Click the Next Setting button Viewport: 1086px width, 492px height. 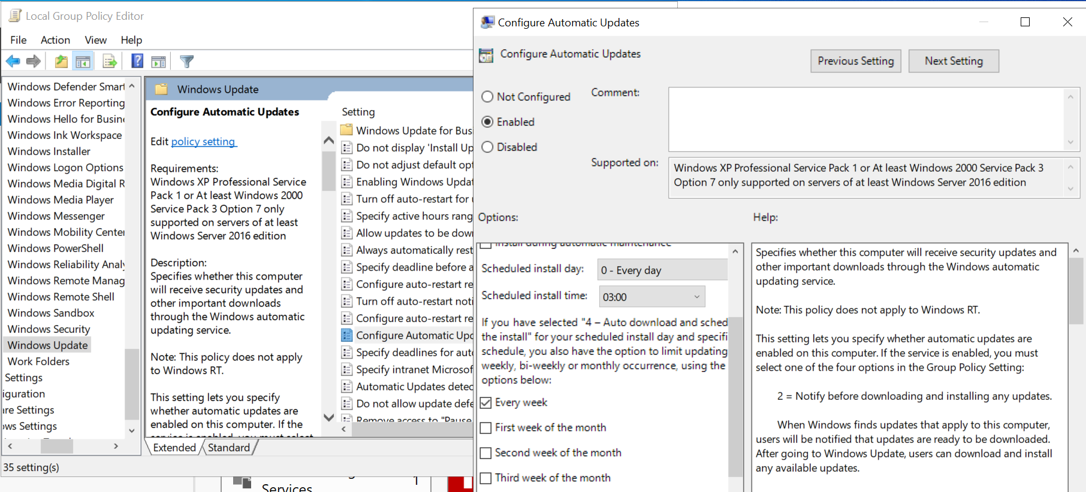954,61
